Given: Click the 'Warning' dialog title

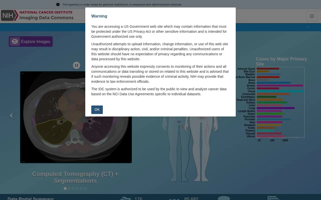Looking at the screenshot, I should click(x=99, y=16).
